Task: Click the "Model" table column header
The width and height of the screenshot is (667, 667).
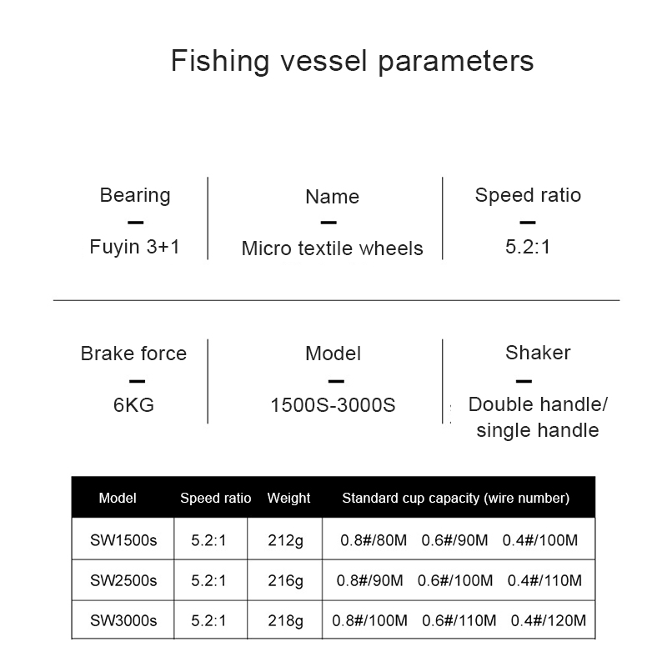Action: (x=118, y=499)
